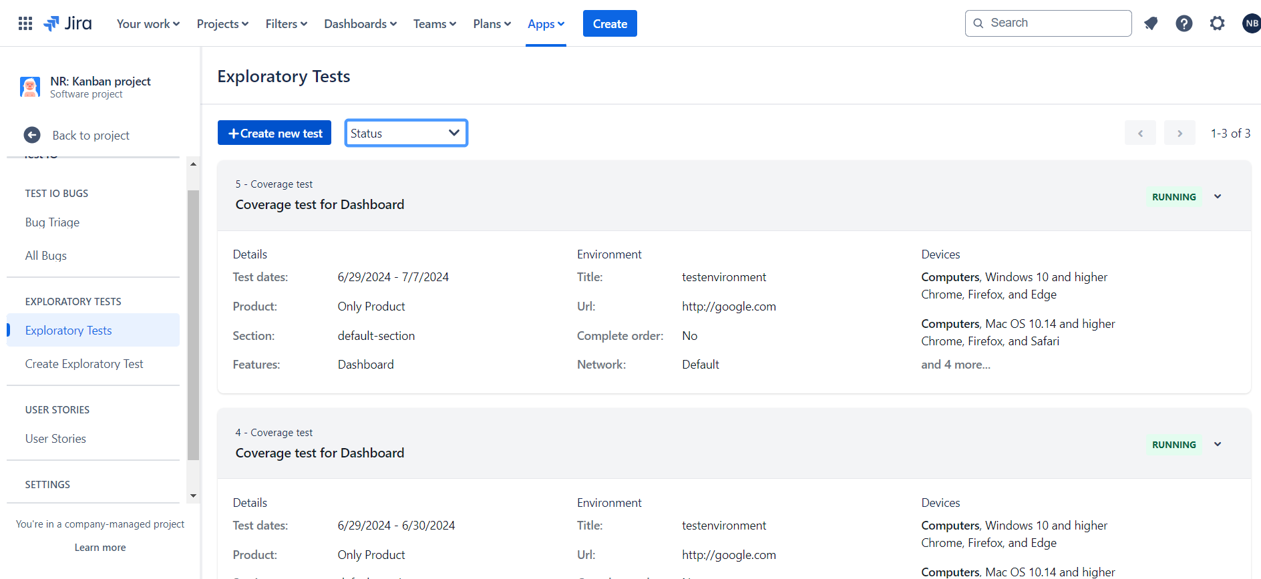Open the app switcher grid icon
Screen dimensions: 1261x579
[x=25, y=23]
